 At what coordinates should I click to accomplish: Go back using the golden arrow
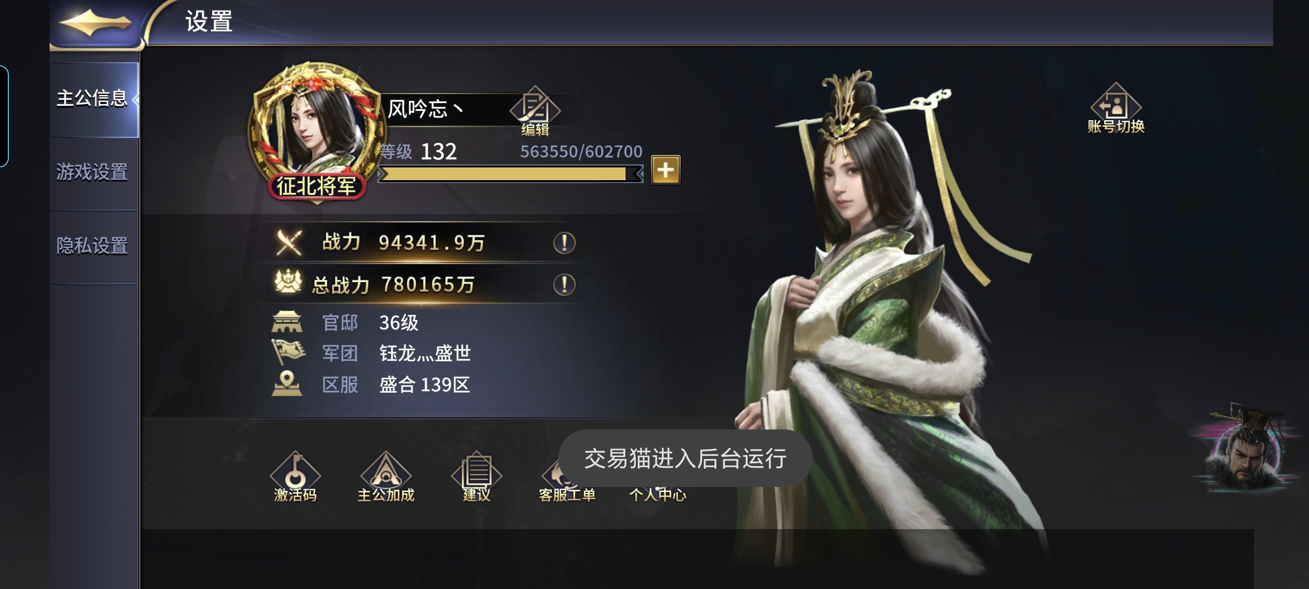[94, 24]
